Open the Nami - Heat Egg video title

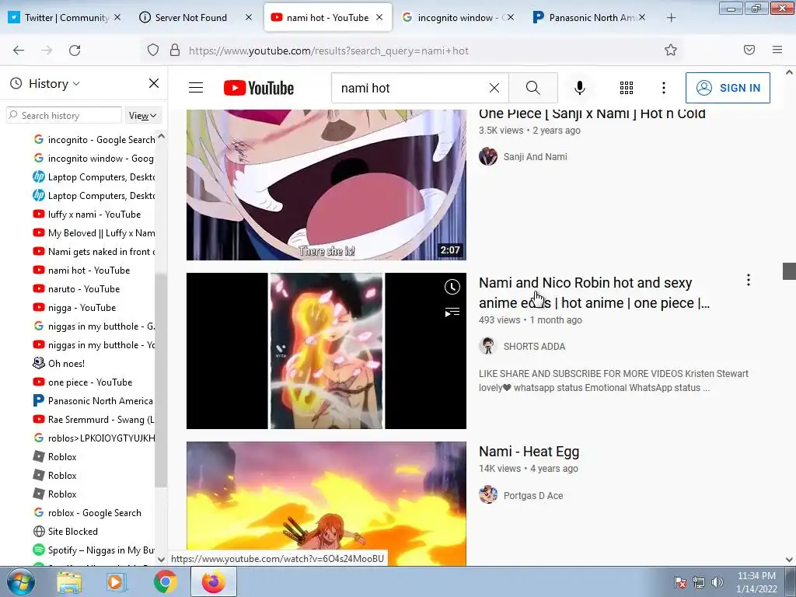pos(529,452)
